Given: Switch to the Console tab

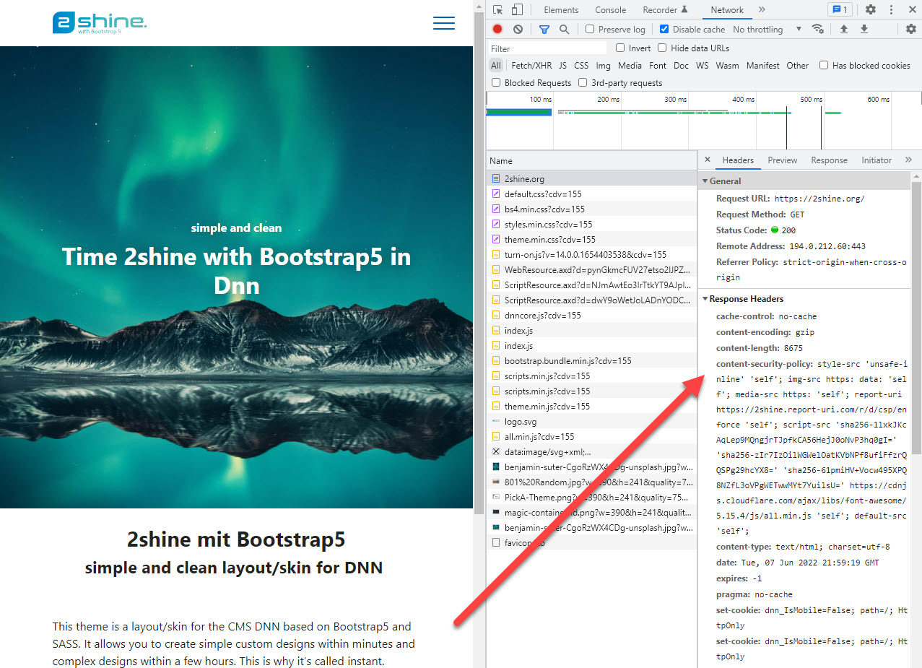Looking at the screenshot, I should [610, 9].
